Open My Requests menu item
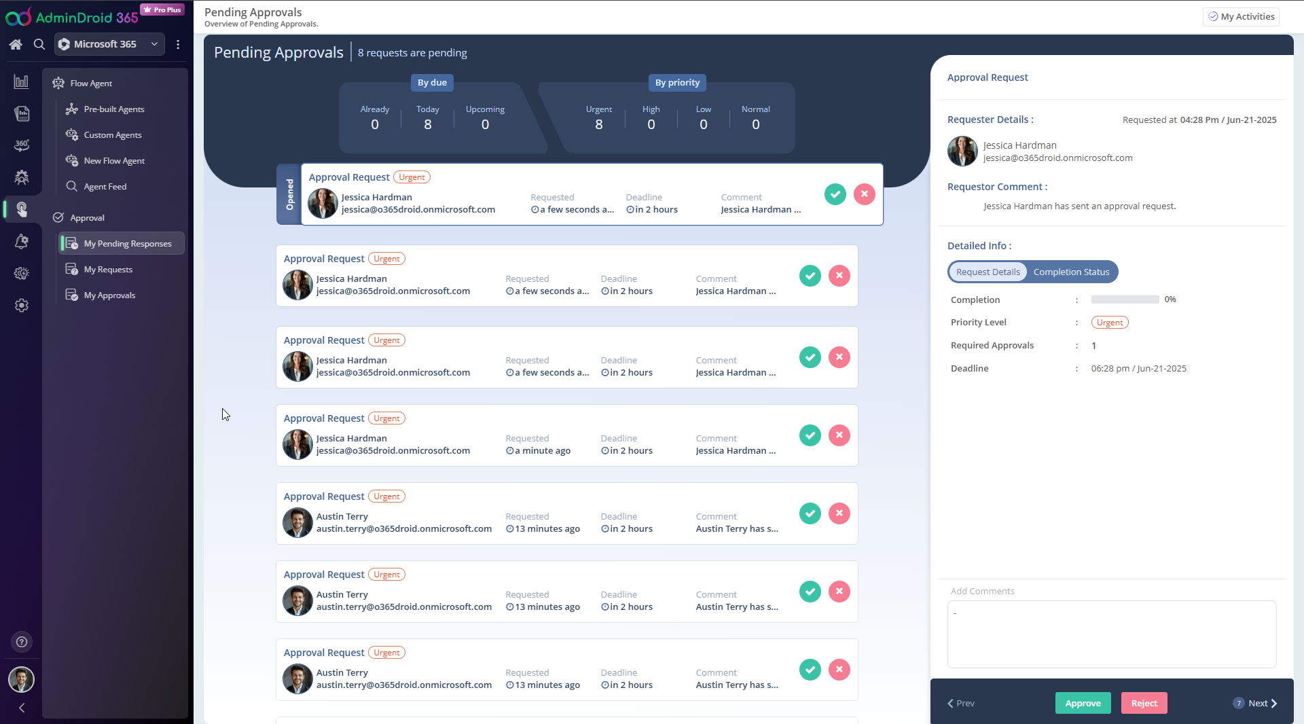1304x724 pixels. [108, 270]
